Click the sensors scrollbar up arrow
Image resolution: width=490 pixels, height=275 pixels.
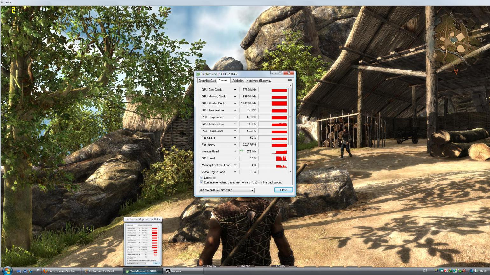click(x=290, y=86)
